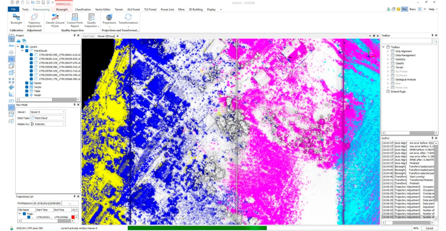446x231 pixels.
Task: Click the Toolbox search field
Action: click(x=406, y=41)
